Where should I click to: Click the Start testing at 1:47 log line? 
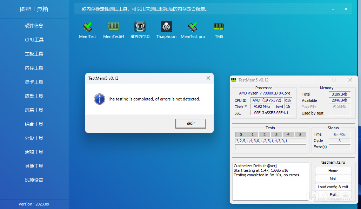click(x=261, y=170)
